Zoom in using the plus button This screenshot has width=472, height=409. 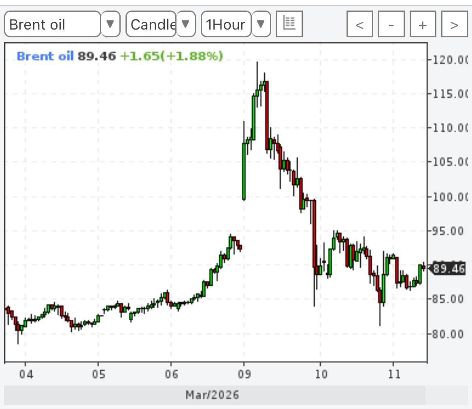423,25
